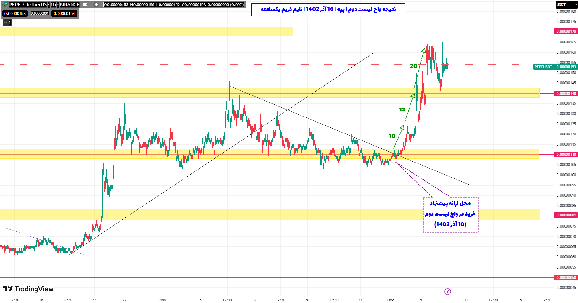Collapse the indicator legend chevron

(x=7, y=23)
